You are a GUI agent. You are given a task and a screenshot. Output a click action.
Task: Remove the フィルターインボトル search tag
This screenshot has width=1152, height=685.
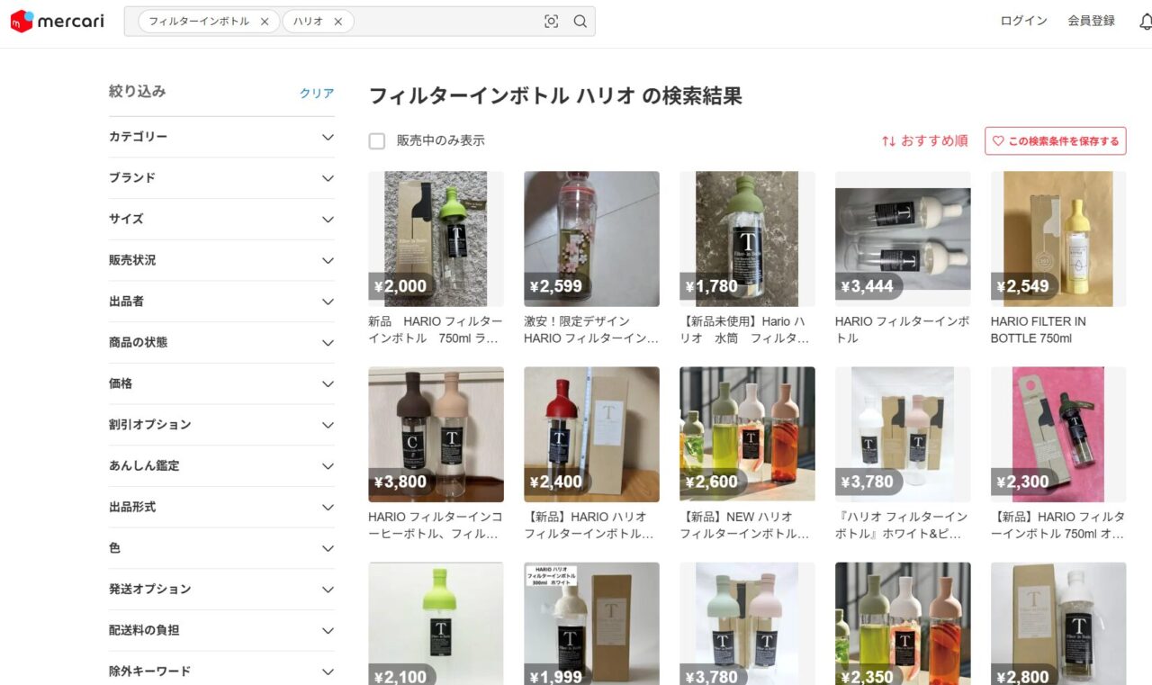[x=264, y=22]
